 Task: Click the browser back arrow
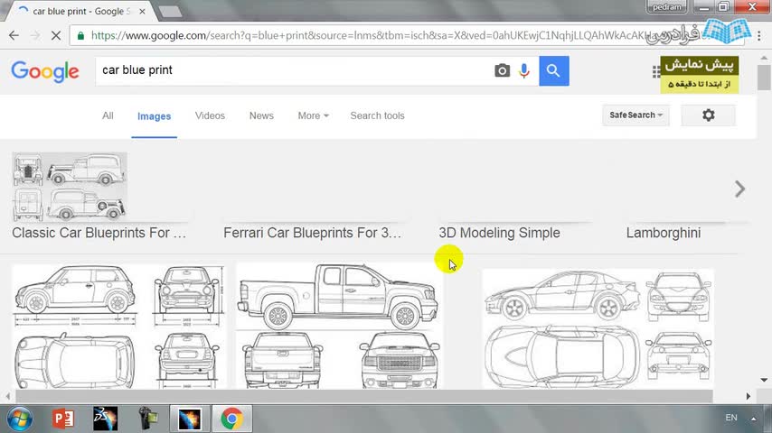tap(14, 35)
